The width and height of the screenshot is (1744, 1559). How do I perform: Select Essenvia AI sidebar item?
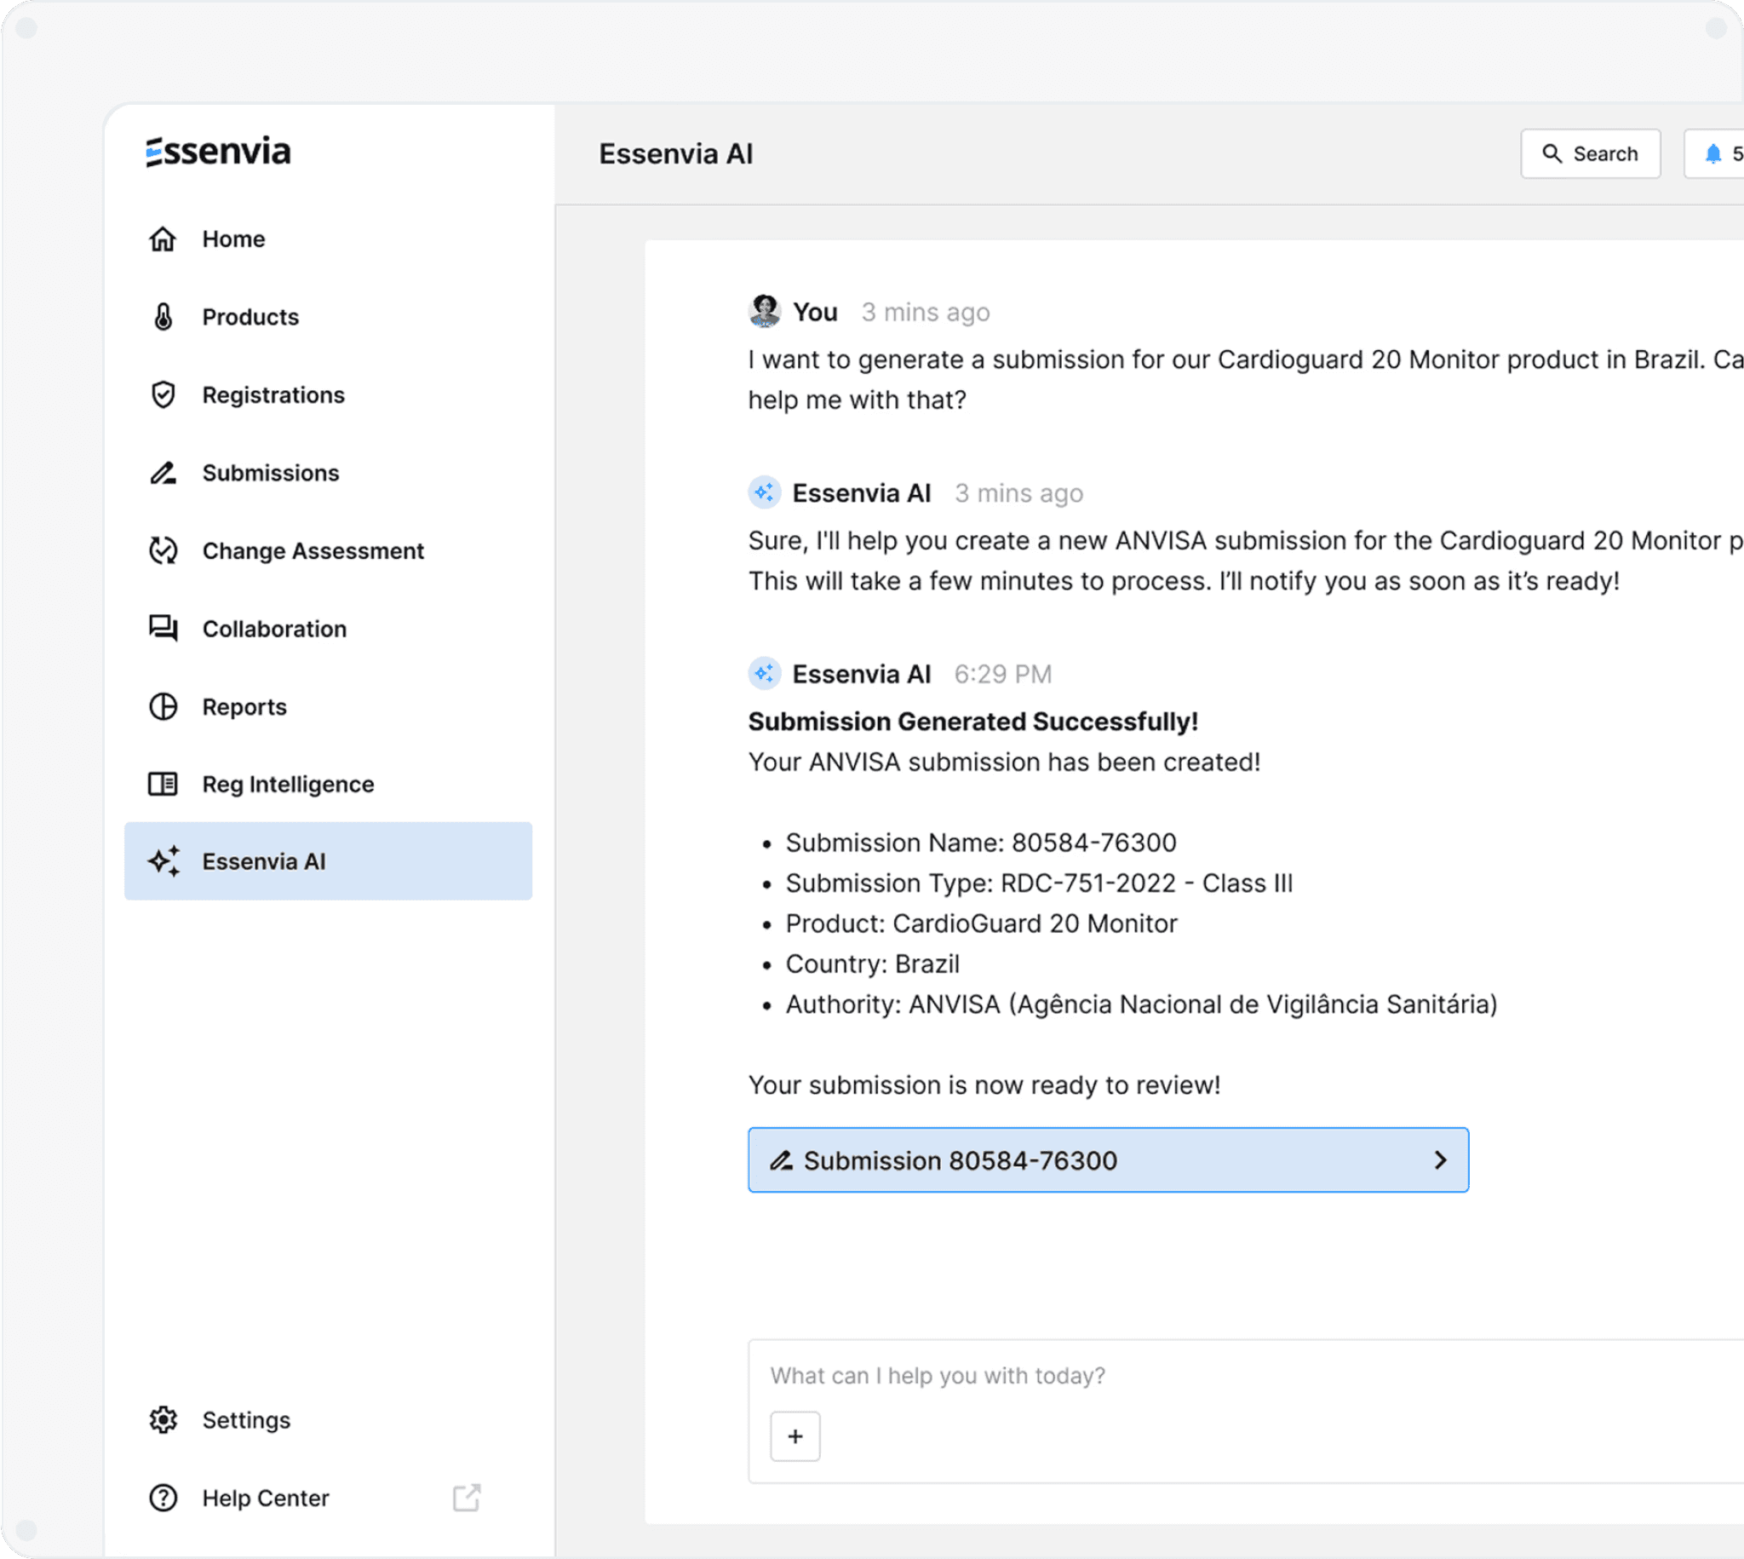328,861
